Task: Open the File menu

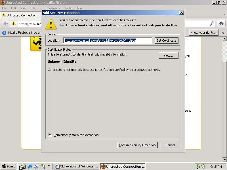Action: 4,8
